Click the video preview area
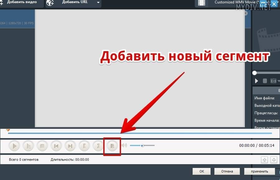Screen dimensions: 280x180 coord(140,68)
